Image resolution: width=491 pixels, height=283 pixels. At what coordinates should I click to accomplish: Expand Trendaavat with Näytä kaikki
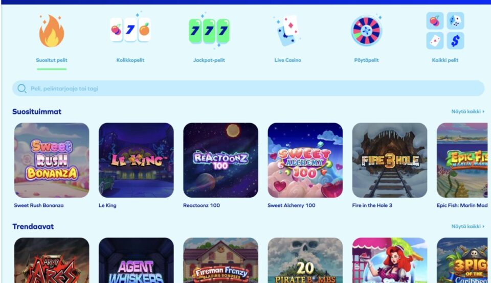point(468,226)
